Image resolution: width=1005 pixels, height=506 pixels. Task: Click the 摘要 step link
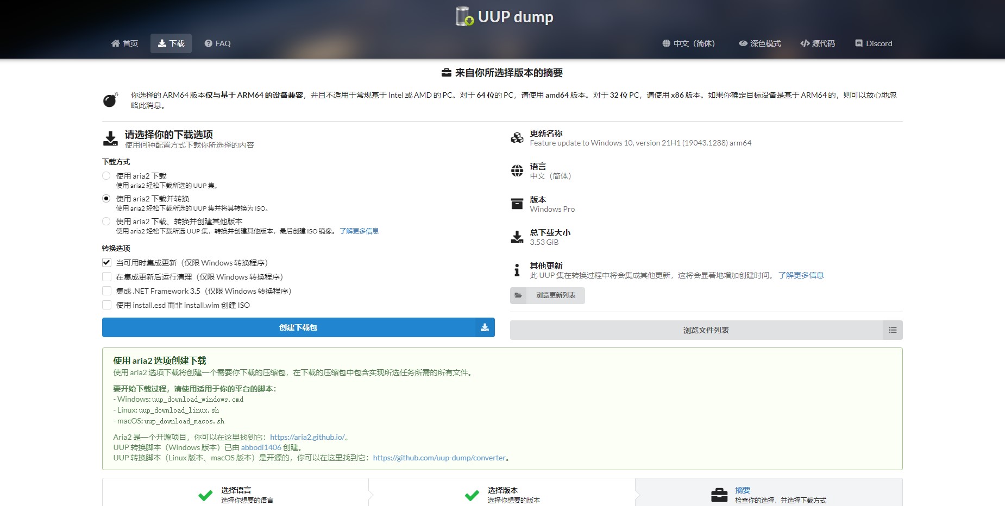(x=743, y=490)
